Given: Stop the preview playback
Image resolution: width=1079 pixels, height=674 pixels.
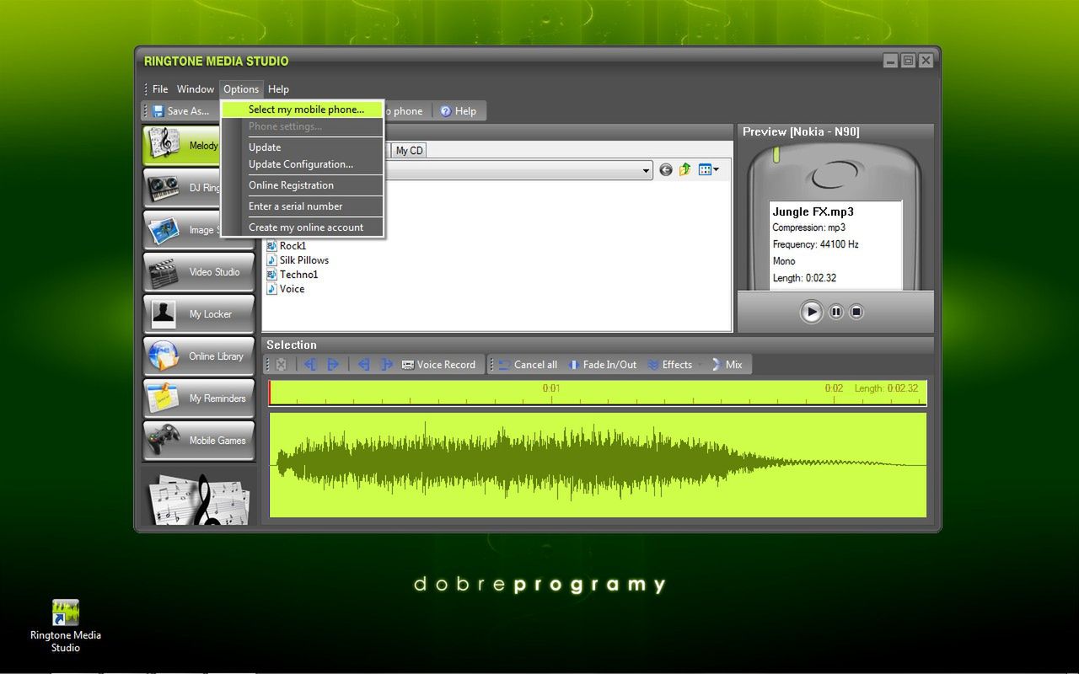Looking at the screenshot, I should click(x=856, y=312).
